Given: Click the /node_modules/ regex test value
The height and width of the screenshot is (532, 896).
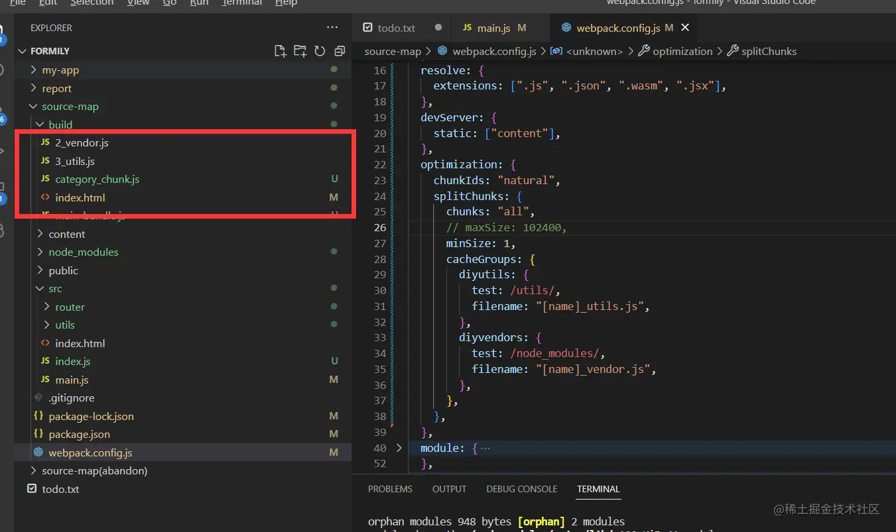Looking at the screenshot, I should point(554,353).
